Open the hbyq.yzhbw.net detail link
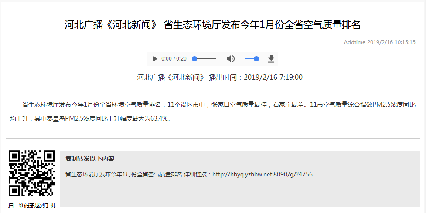 (262, 174)
